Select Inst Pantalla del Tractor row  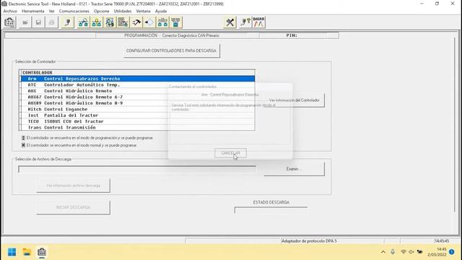tap(138, 116)
